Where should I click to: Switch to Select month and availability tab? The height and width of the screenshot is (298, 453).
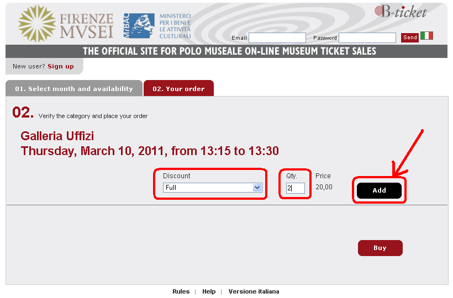[x=74, y=88]
